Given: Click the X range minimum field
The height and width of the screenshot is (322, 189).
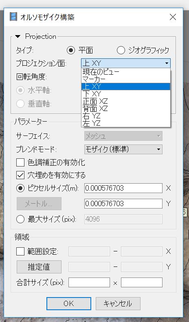Looking at the screenshot, I should point(89,251).
